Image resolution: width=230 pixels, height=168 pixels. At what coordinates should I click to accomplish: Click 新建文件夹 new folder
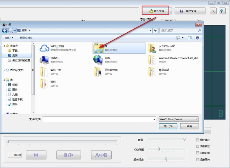[x=26, y=38]
